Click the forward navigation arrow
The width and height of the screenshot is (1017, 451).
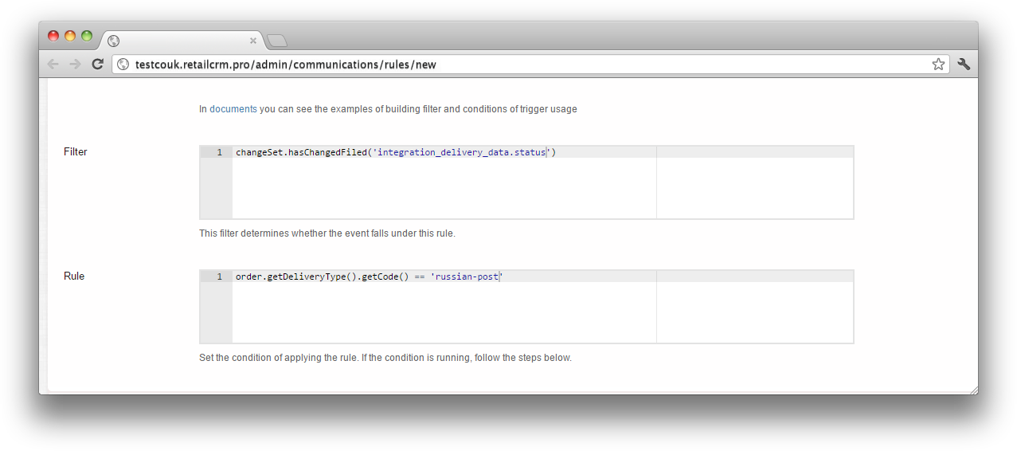coord(76,65)
